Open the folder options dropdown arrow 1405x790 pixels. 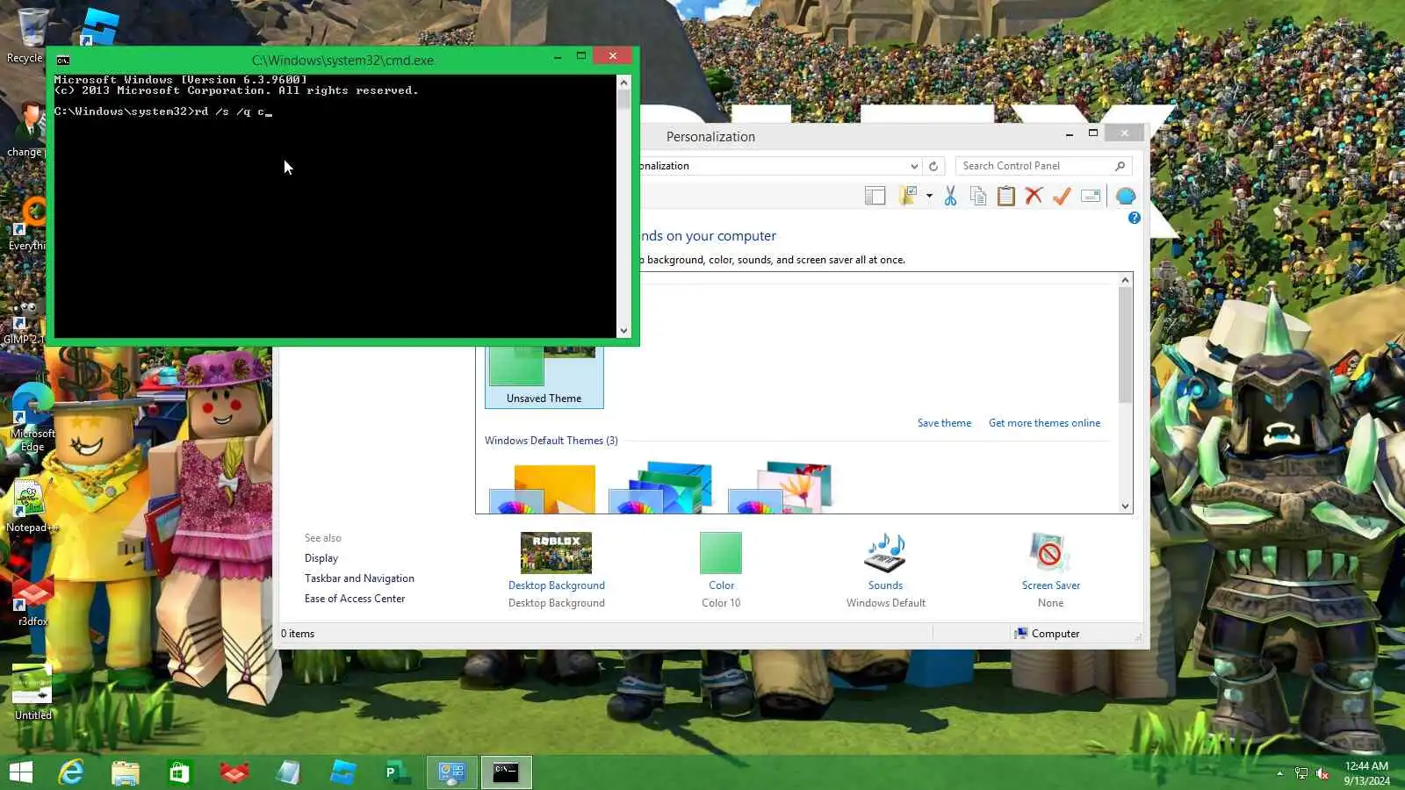click(x=929, y=196)
